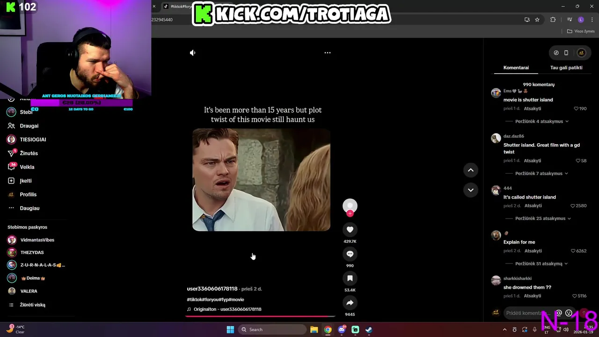
Task: Reply to sharkkisharkki via Atsakyti
Action: click(x=533, y=296)
